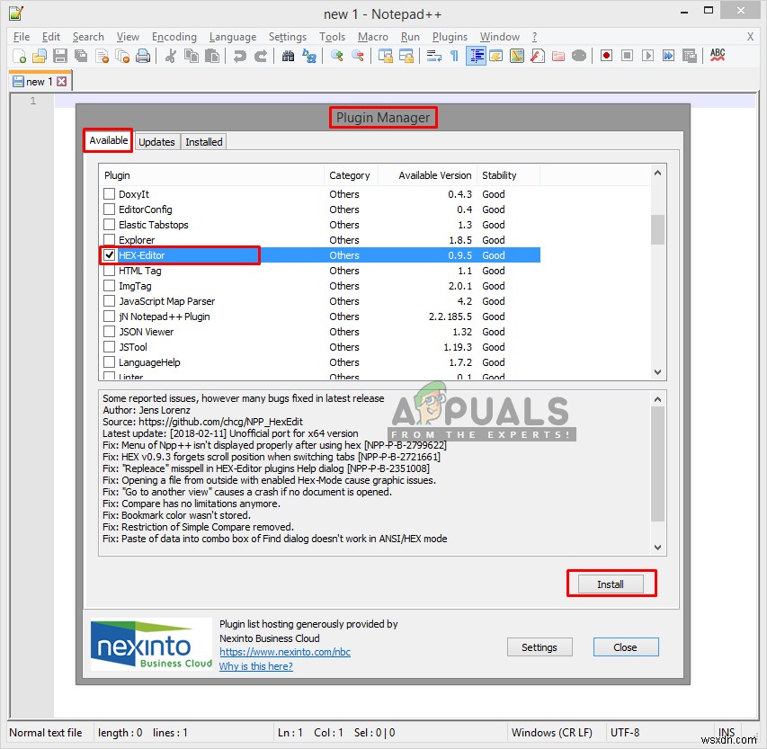Screen dimensions: 767x749
Task: Open the Language menu
Action: coord(232,37)
